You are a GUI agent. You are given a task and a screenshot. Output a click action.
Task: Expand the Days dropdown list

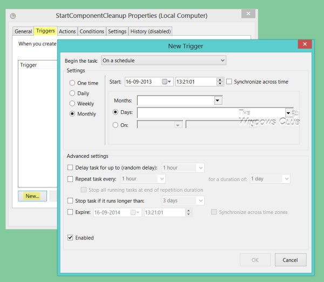(x=288, y=112)
